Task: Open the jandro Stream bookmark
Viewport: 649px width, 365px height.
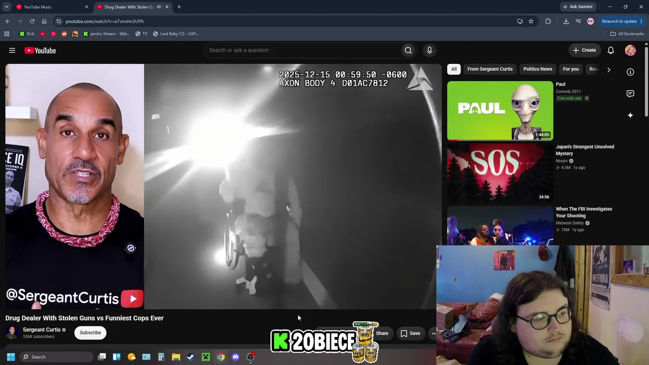Action: coord(106,34)
